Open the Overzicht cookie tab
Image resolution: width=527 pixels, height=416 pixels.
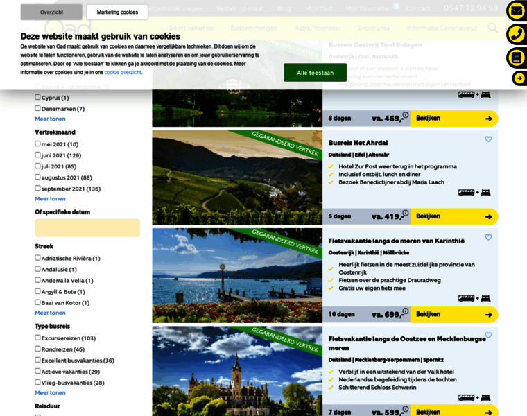click(51, 12)
